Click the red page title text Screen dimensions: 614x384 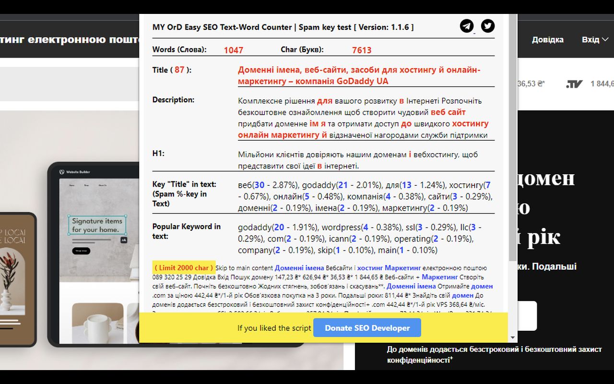359,75
